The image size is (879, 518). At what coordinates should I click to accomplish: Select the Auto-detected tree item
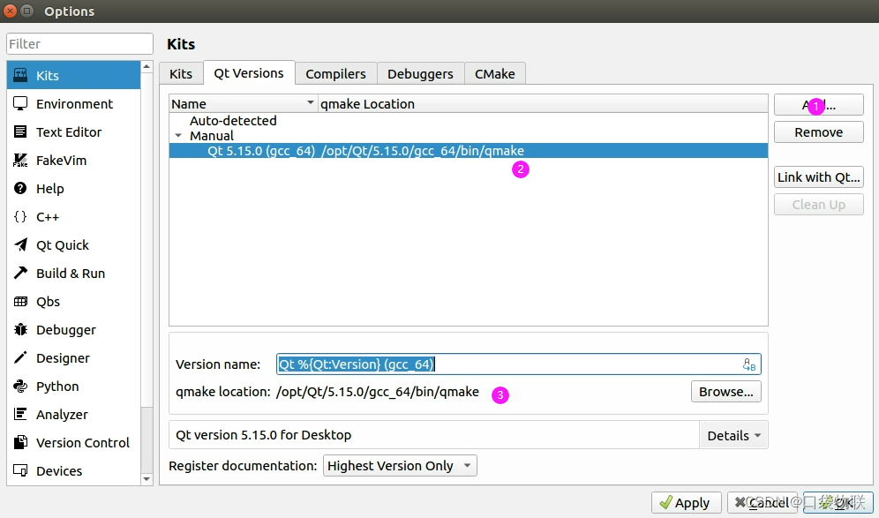(x=233, y=121)
